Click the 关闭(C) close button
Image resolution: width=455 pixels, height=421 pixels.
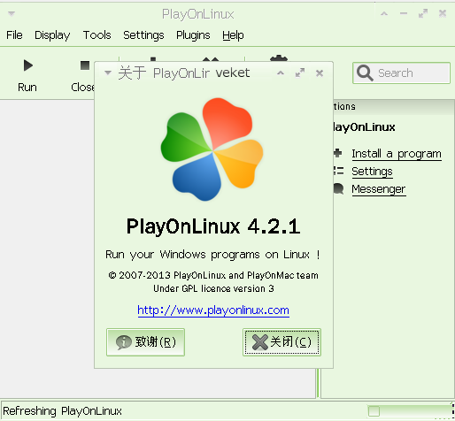pos(281,342)
